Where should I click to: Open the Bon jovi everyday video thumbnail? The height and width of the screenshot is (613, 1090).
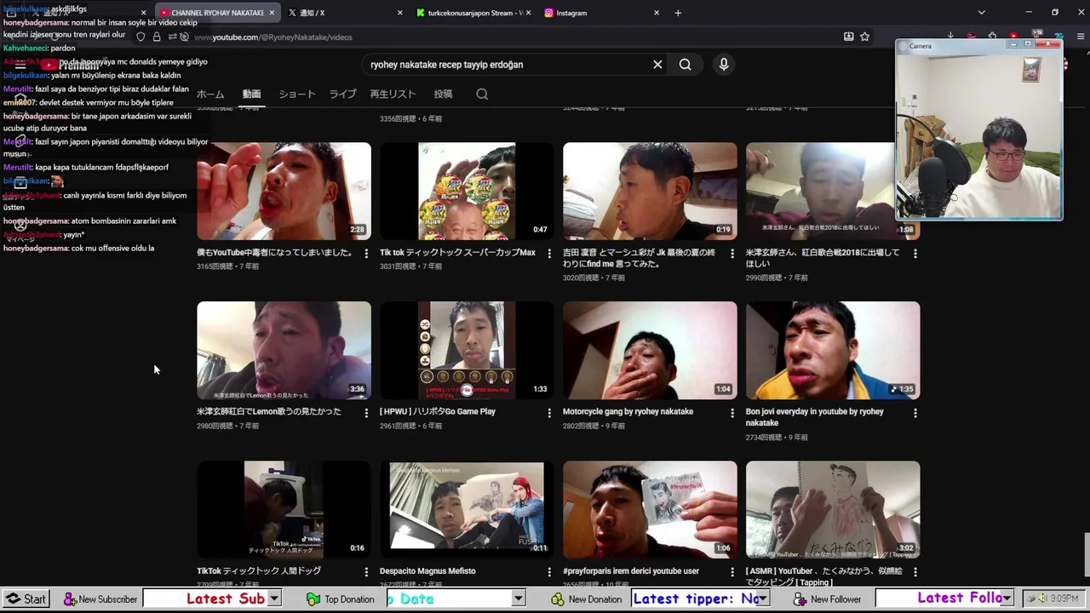833,350
